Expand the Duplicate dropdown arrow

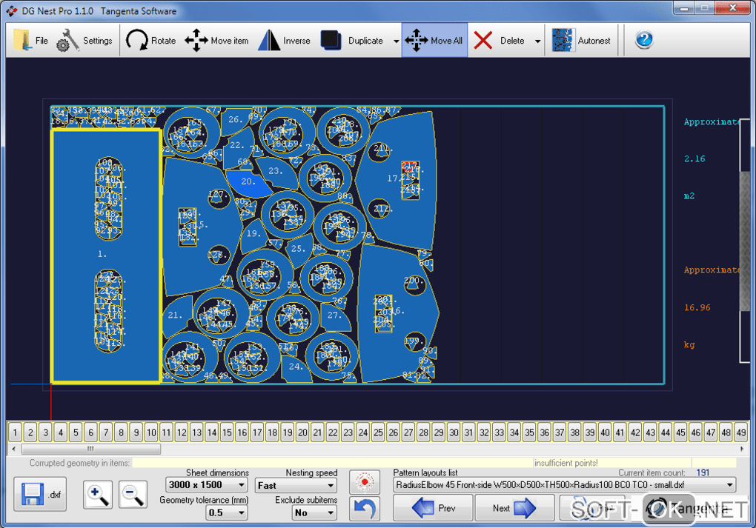point(397,41)
